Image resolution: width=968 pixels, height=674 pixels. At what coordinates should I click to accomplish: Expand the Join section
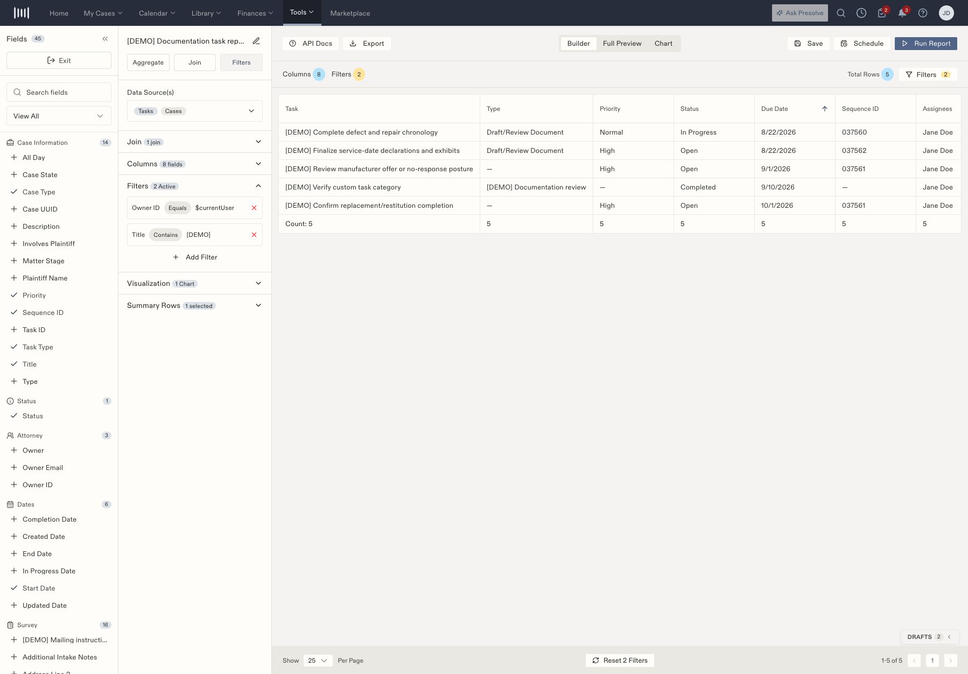195,142
